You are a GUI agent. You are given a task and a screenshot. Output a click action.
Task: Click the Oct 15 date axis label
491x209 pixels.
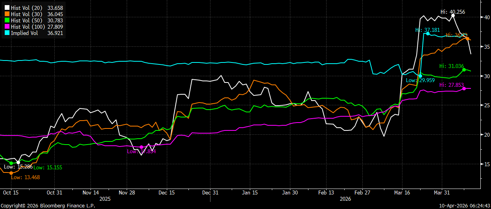pos(11,192)
